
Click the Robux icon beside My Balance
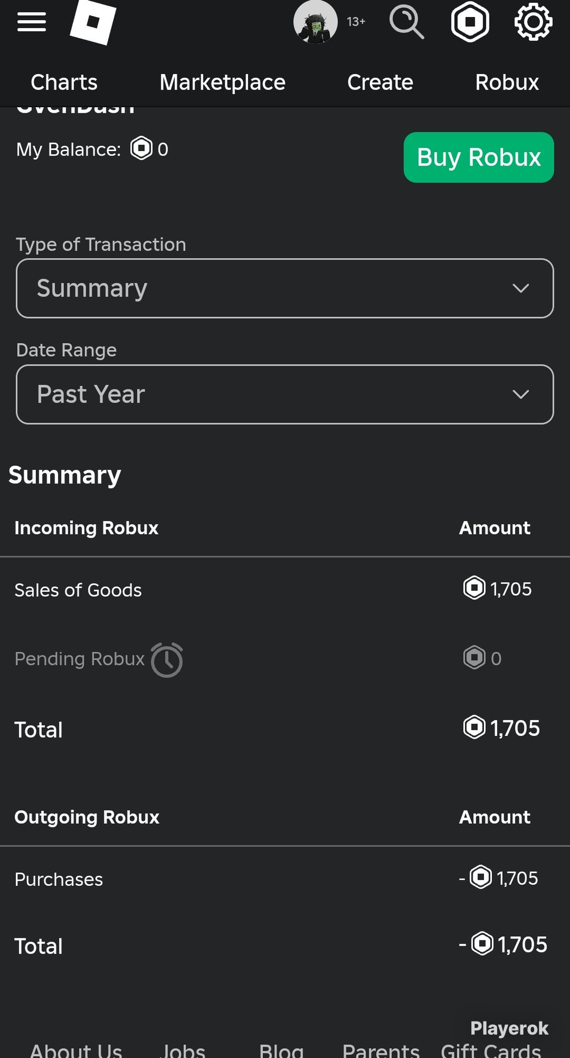point(141,148)
